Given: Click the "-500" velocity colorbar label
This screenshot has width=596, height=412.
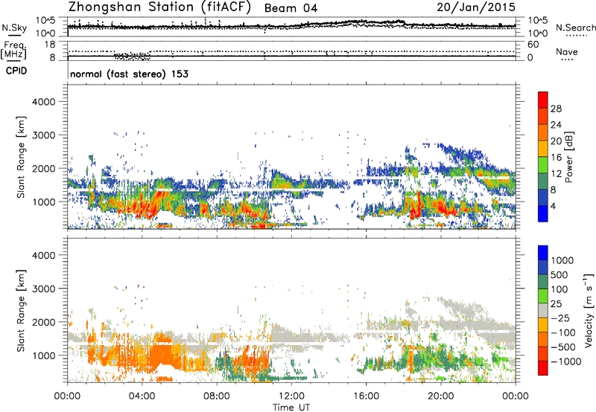Looking at the screenshot, I should [x=565, y=347].
